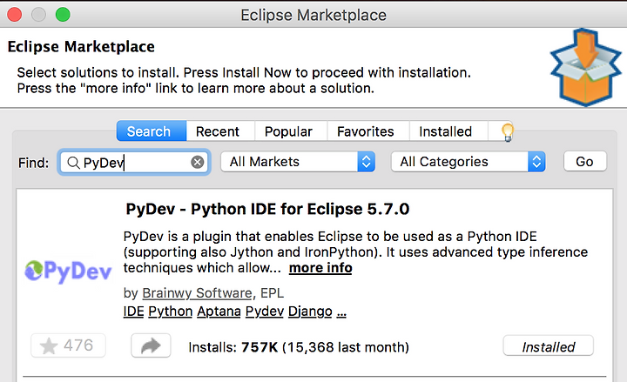Click the Django tag link
The image size is (627, 382).
tap(310, 312)
